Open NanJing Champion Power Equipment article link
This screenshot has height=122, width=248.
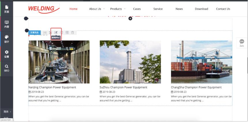click(52, 87)
